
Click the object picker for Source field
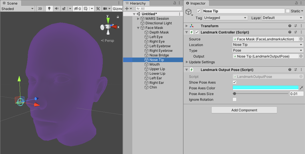point(301,39)
